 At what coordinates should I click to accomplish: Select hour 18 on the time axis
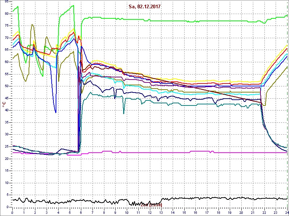pos(219,212)
